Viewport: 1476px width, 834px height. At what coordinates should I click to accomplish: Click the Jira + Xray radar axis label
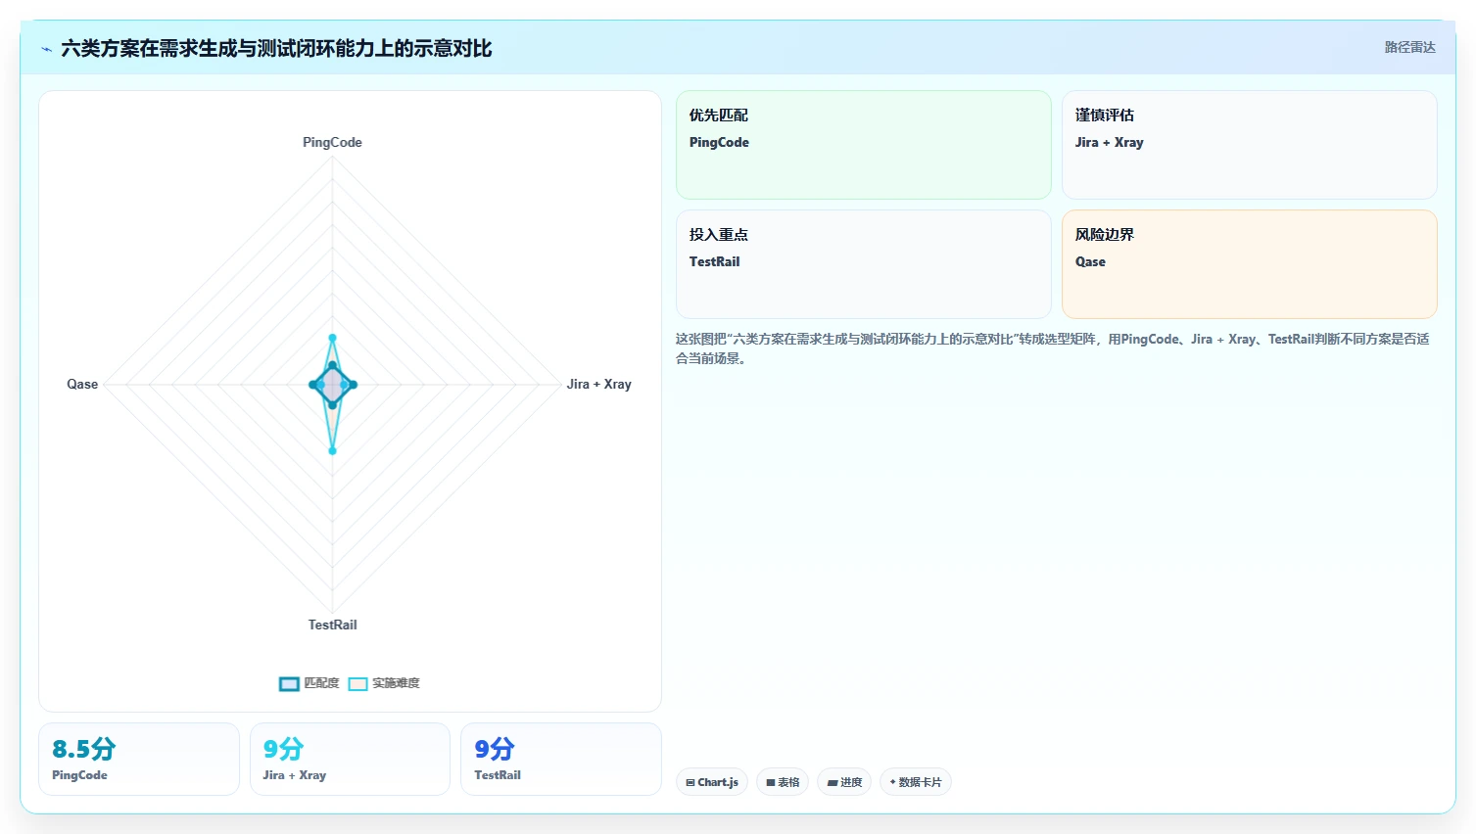[x=598, y=384]
